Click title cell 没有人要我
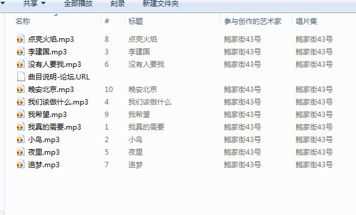356x215 pixels. coord(146,64)
